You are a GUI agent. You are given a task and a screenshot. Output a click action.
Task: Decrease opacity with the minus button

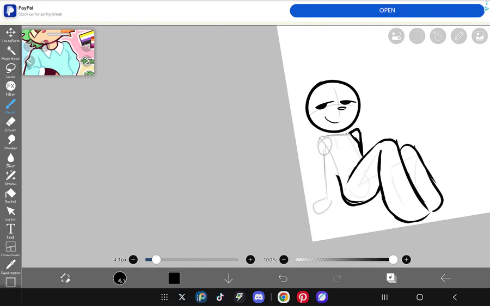pos(284,259)
